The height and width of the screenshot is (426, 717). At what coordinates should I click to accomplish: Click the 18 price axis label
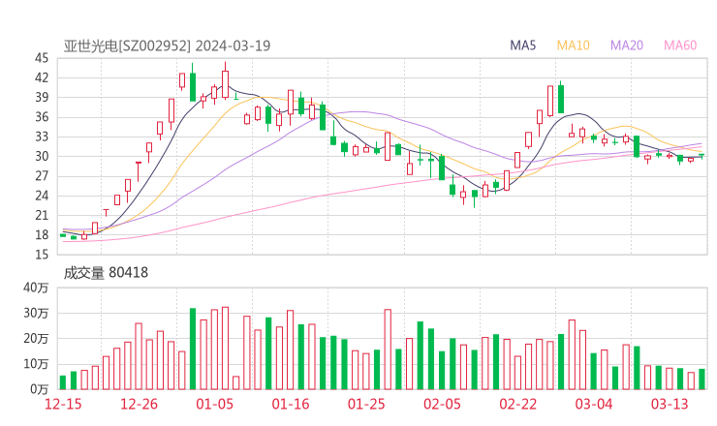tap(42, 235)
